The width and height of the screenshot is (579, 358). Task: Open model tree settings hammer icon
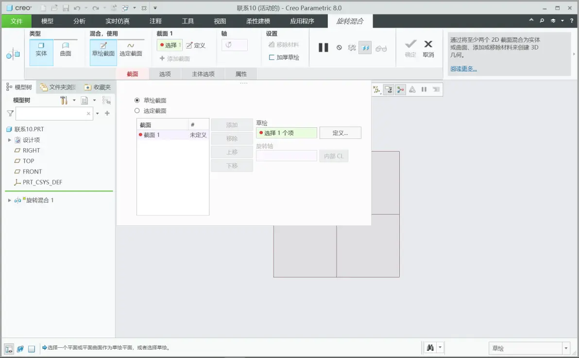64,100
